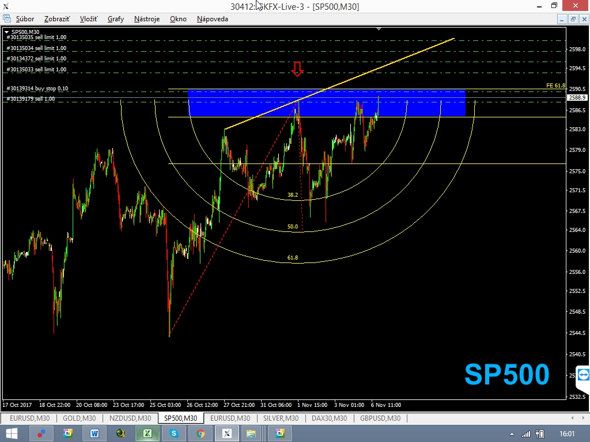This screenshot has width=590, height=442.
Task: Open the Zobraziť menu
Action: click(x=57, y=19)
